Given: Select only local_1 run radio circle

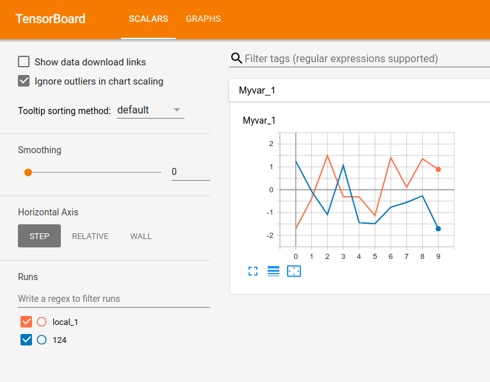Looking at the screenshot, I should pyautogui.click(x=42, y=322).
